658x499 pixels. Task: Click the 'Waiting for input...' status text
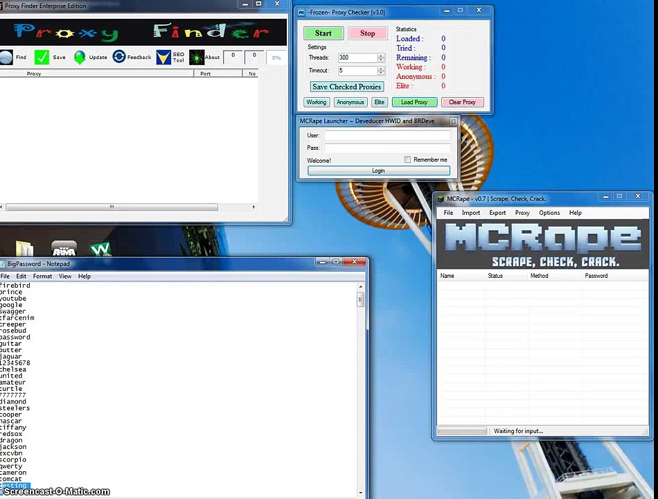518,431
